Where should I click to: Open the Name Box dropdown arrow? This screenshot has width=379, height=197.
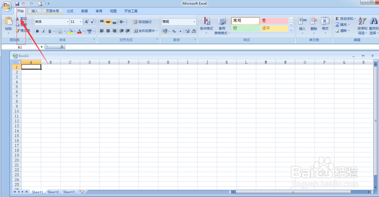42,47
